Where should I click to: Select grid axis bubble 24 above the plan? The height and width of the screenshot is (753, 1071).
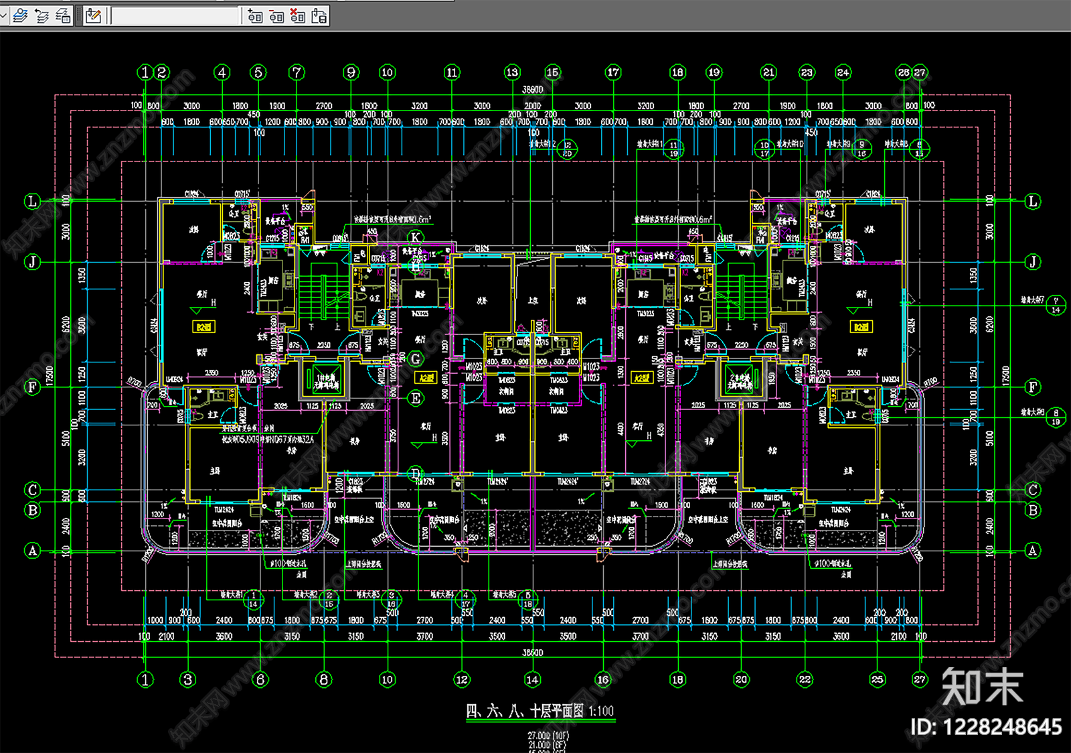click(x=843, y=72)
